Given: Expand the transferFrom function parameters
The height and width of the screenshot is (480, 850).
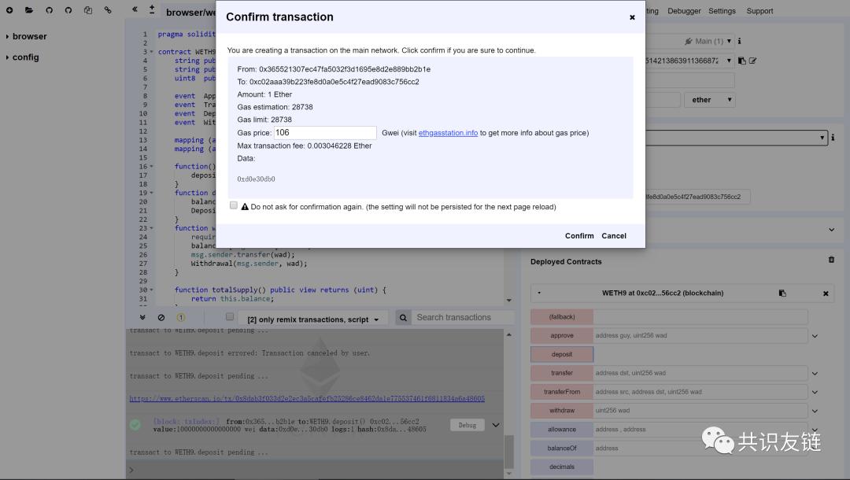Looking at the screenshot, I should [x=815, y=392].
